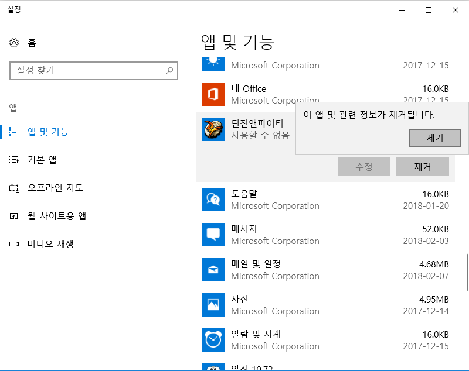Click the 내 Office app icon
The image size is (469, 371).
[x=213, y=94]
